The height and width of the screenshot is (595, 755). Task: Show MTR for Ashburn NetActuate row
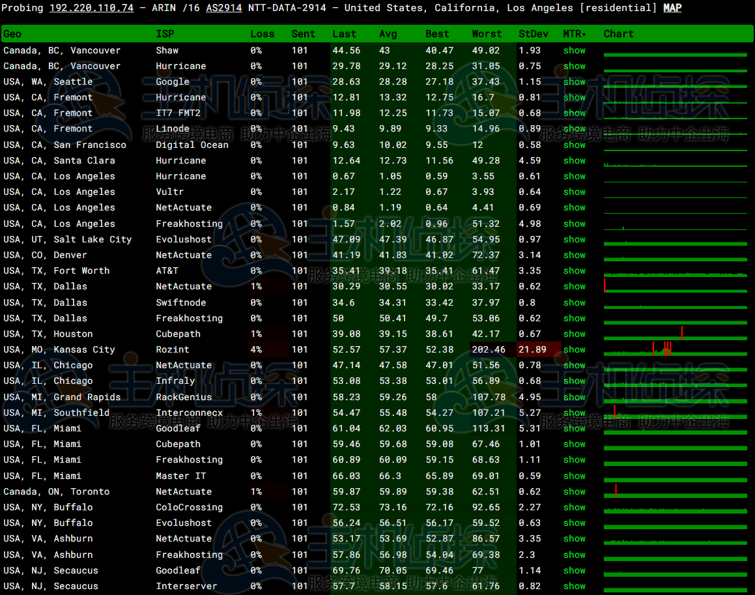tap(575, 539)
